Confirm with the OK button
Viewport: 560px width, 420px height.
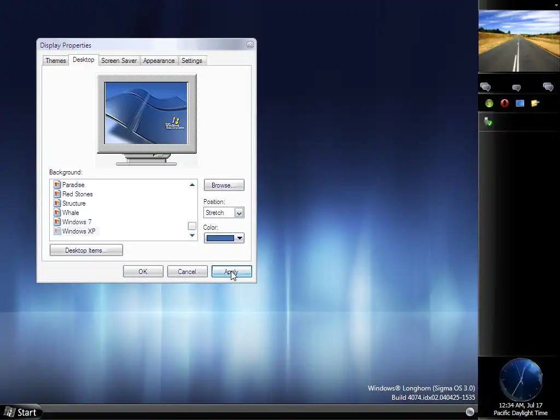[143, 271]
